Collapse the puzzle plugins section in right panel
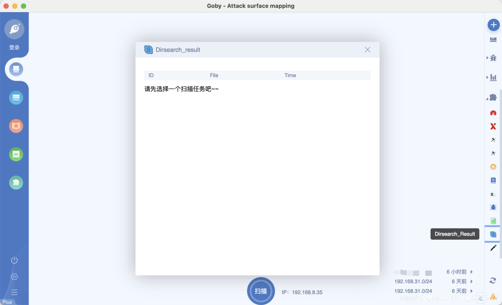The width and height of the screenshot is (502, 305). (x=488, y=98)
